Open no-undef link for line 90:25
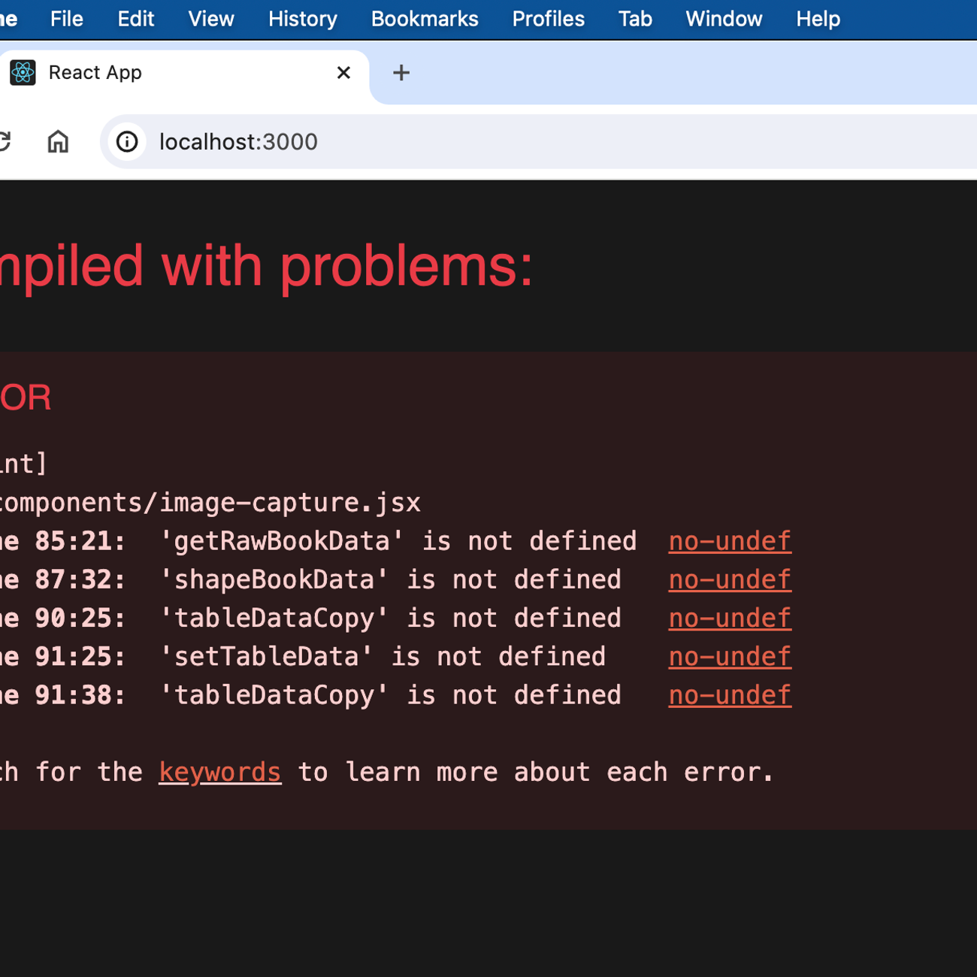Screen dimensions: 977x977 (x=730, y=618)
